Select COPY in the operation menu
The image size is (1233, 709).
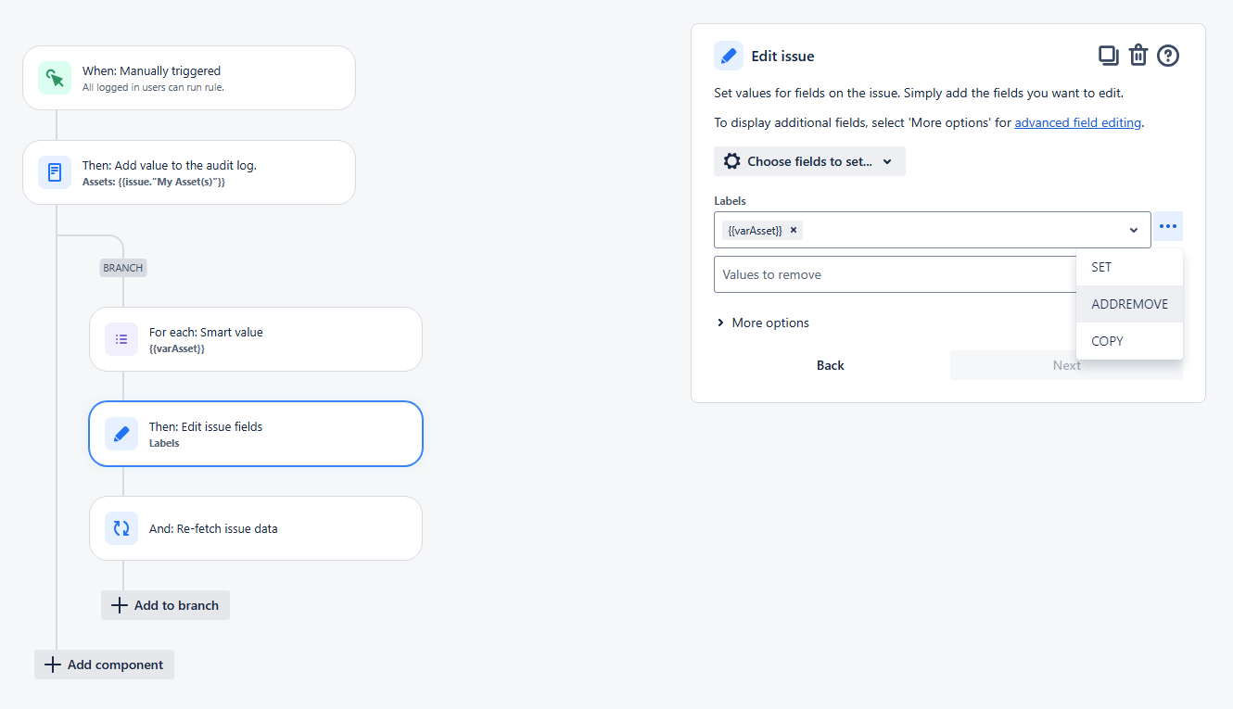point(1107,341)
